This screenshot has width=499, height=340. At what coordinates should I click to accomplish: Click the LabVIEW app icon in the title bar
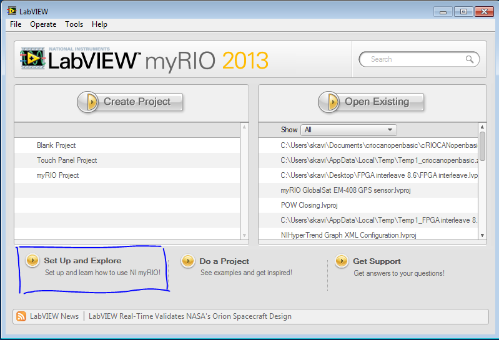(x=12, y=11)
